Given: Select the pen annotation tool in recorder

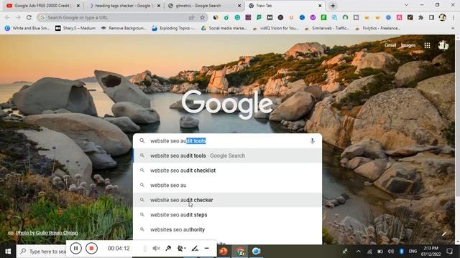Looking at the screenshot, I should [195, 249].
